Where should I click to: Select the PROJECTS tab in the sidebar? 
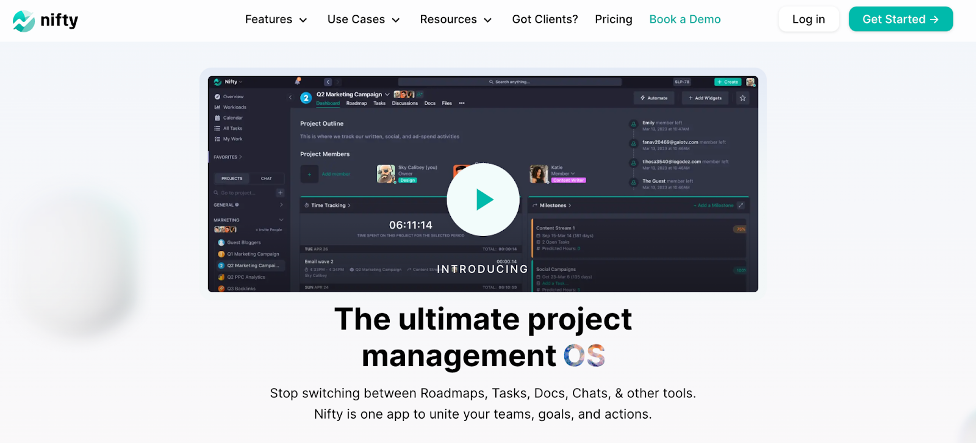tap(232, 179)
